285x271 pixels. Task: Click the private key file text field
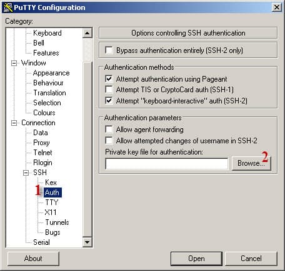click(167, 164)
